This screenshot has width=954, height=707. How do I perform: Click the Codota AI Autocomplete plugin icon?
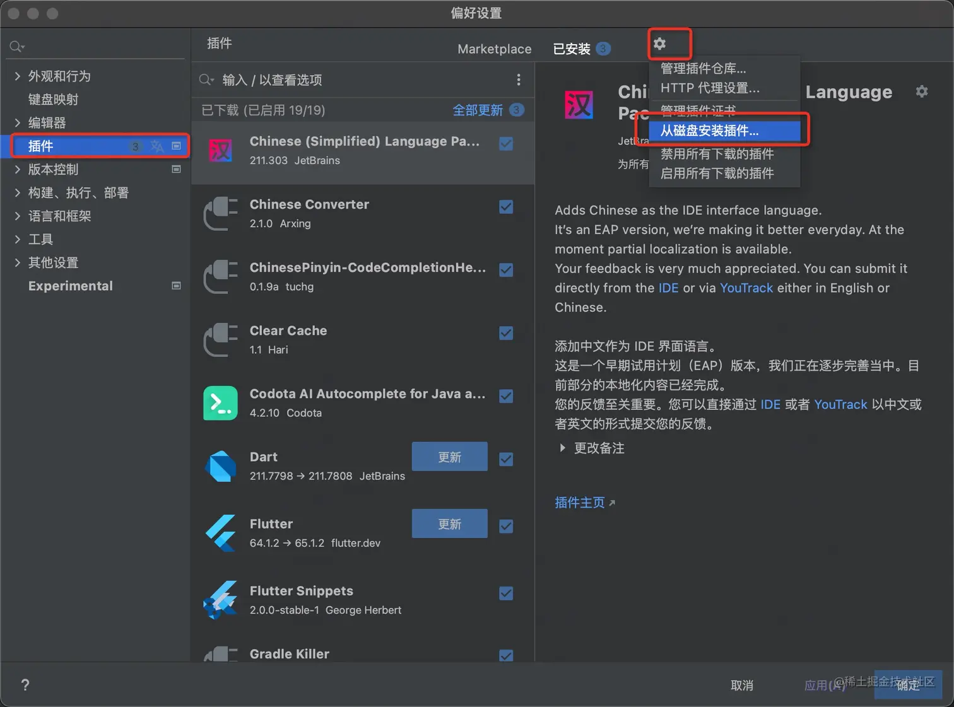click(x=220, y=403)
